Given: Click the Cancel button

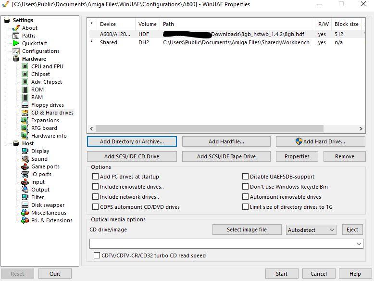Looking at the screenshot, I should tap(319, 274).
